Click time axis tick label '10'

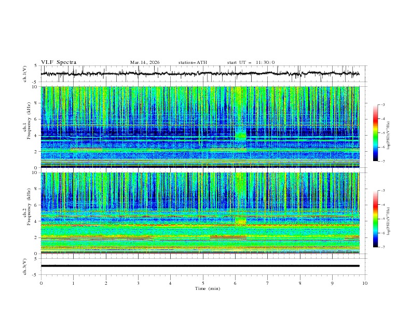click(x=365, y=283)
